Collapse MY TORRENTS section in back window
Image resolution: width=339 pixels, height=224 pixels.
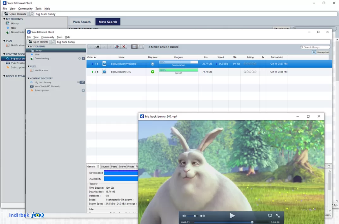pos(4,19)
